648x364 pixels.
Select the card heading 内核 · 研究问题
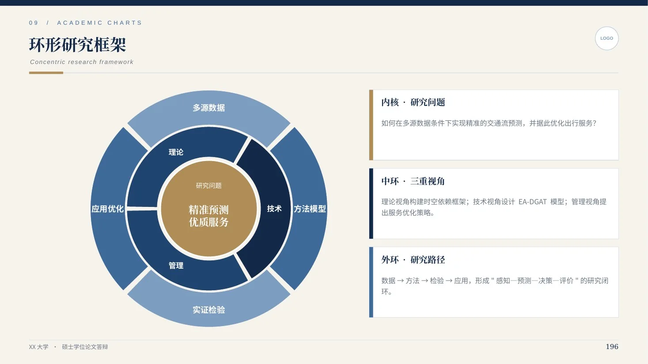coord(413,102)
